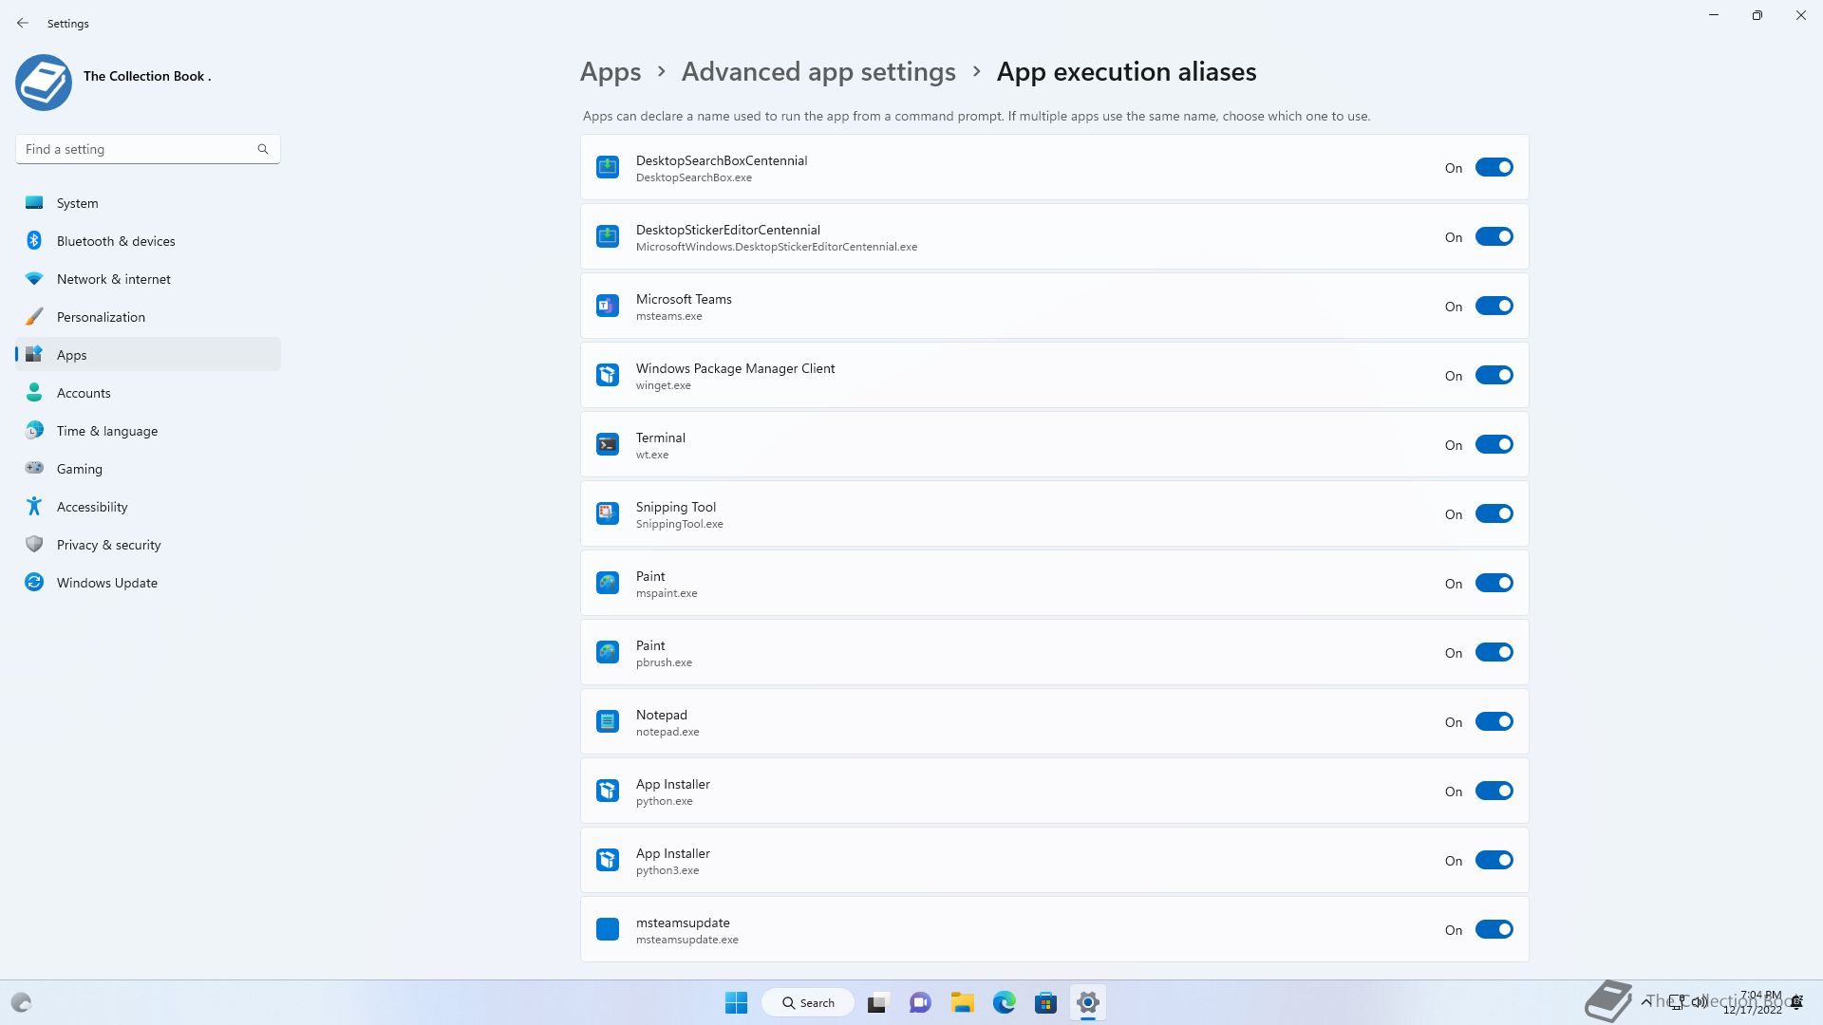The height and width of the screenshot is (1025, 1823).
Task: Disable the notepad.exe alias
Action: 1494,722
